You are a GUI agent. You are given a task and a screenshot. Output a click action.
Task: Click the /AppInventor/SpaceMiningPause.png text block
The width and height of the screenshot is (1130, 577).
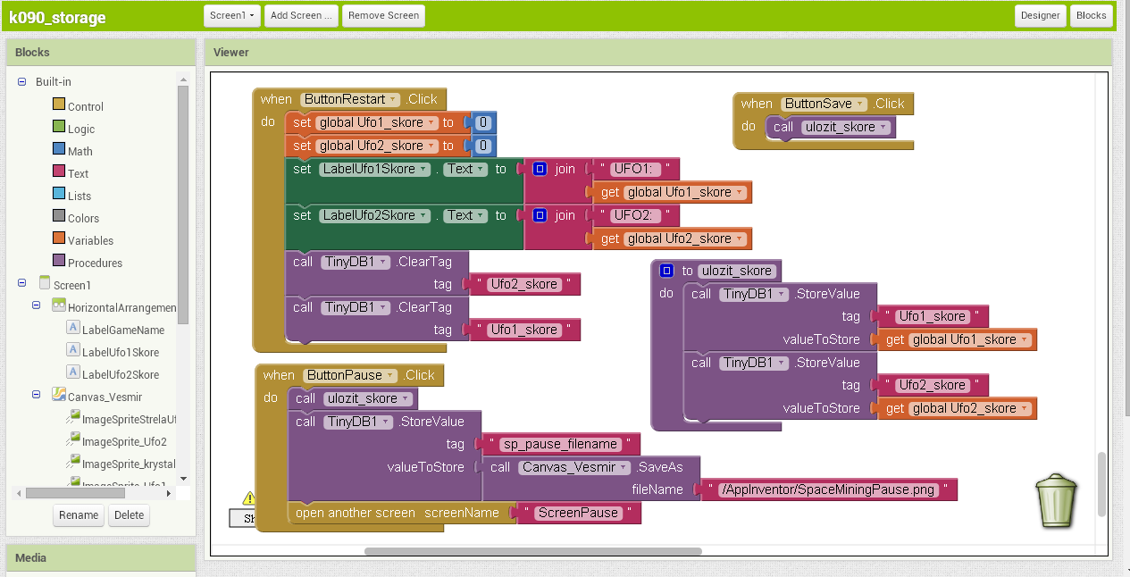click(829, 489)
